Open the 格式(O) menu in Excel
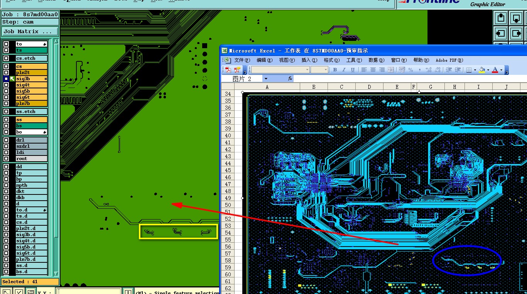The width and height of the screenshot is (527, 294). 331,60
